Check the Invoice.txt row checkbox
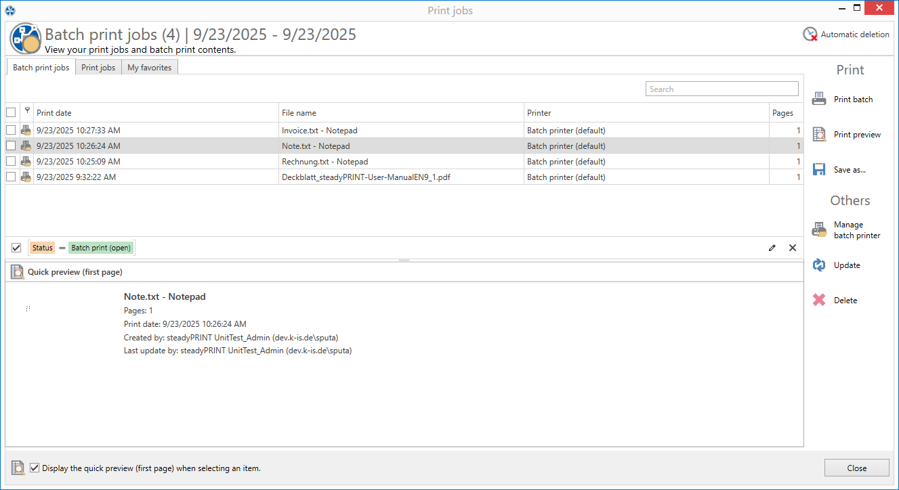 (11, 130)
